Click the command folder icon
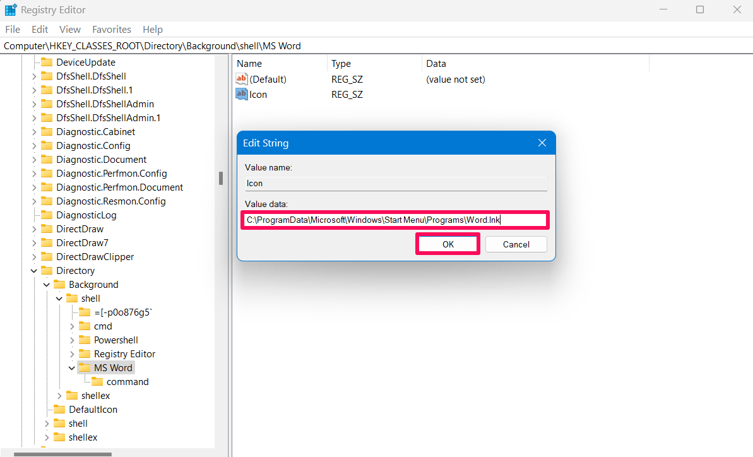Image resolution: width=753 pixels, height=457 pixels. (x=97, y=382)
